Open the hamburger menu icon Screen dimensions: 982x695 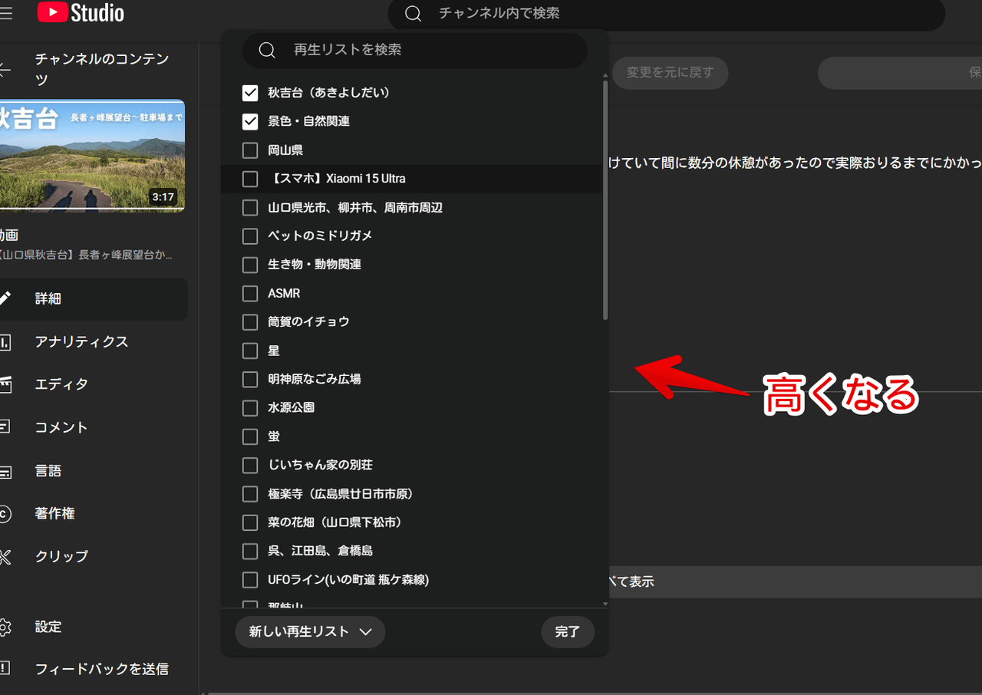coord(6,13)
